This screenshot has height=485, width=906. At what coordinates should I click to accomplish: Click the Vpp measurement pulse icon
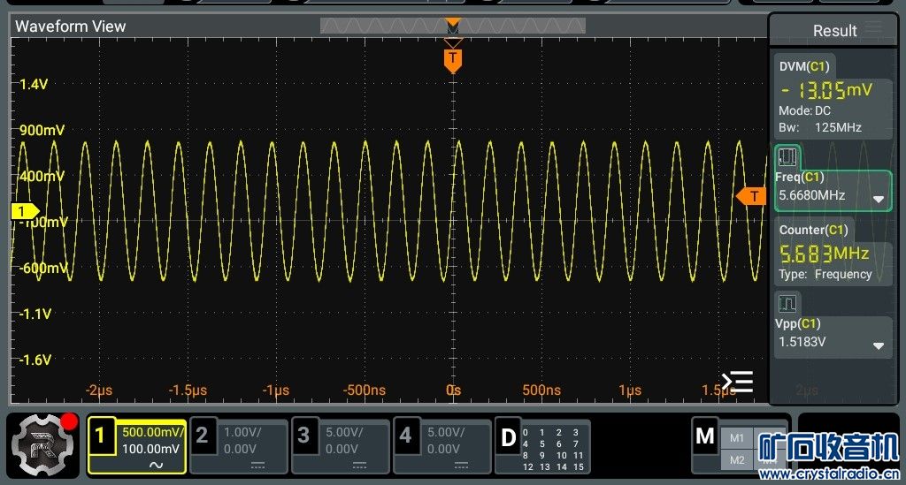point(787,305)
